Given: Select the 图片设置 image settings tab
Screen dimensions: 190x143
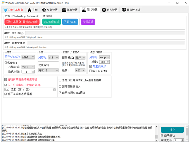Looking at the screenshot, I should click(x=89, y=10).
